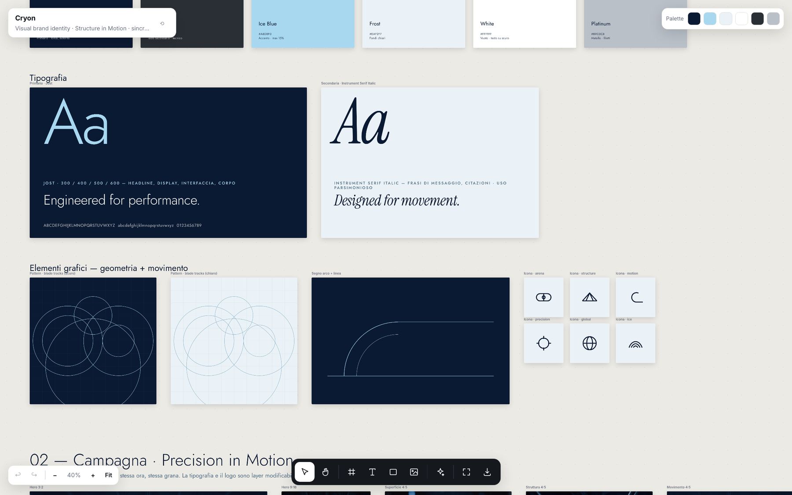Image resolution: width=792 pixels, height=495 pixels.
Task: Select the motion icon tile
Action: pyautogui.click(x=635, y=297)
